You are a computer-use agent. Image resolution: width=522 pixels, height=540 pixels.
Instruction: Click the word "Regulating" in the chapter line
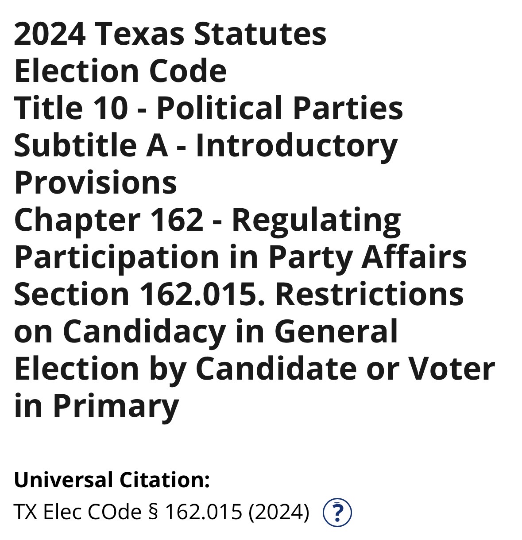(x=316, y=220)
